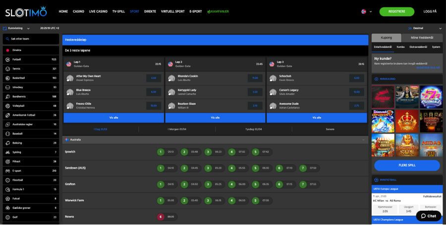446x225 pixels.
Task: Open the Chat widget
Action: pyautogui.click(x=429, y=216)
